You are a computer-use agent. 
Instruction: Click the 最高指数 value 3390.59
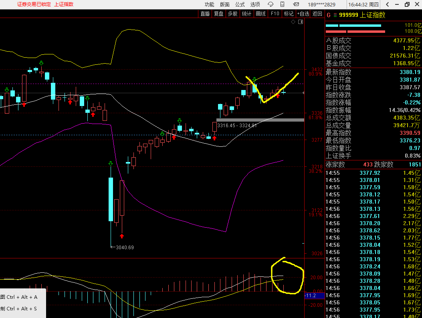pyautogui.click(x=410, y=133)
